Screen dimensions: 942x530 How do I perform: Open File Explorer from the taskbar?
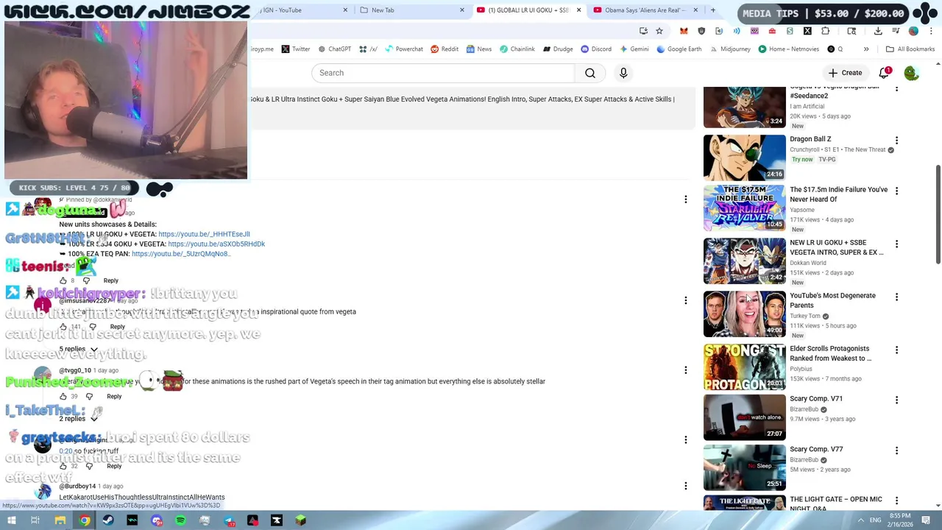60,520
